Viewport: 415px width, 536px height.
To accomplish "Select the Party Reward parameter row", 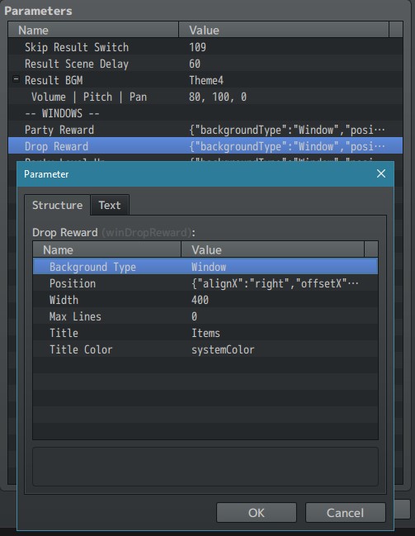I will pos(205,130).
